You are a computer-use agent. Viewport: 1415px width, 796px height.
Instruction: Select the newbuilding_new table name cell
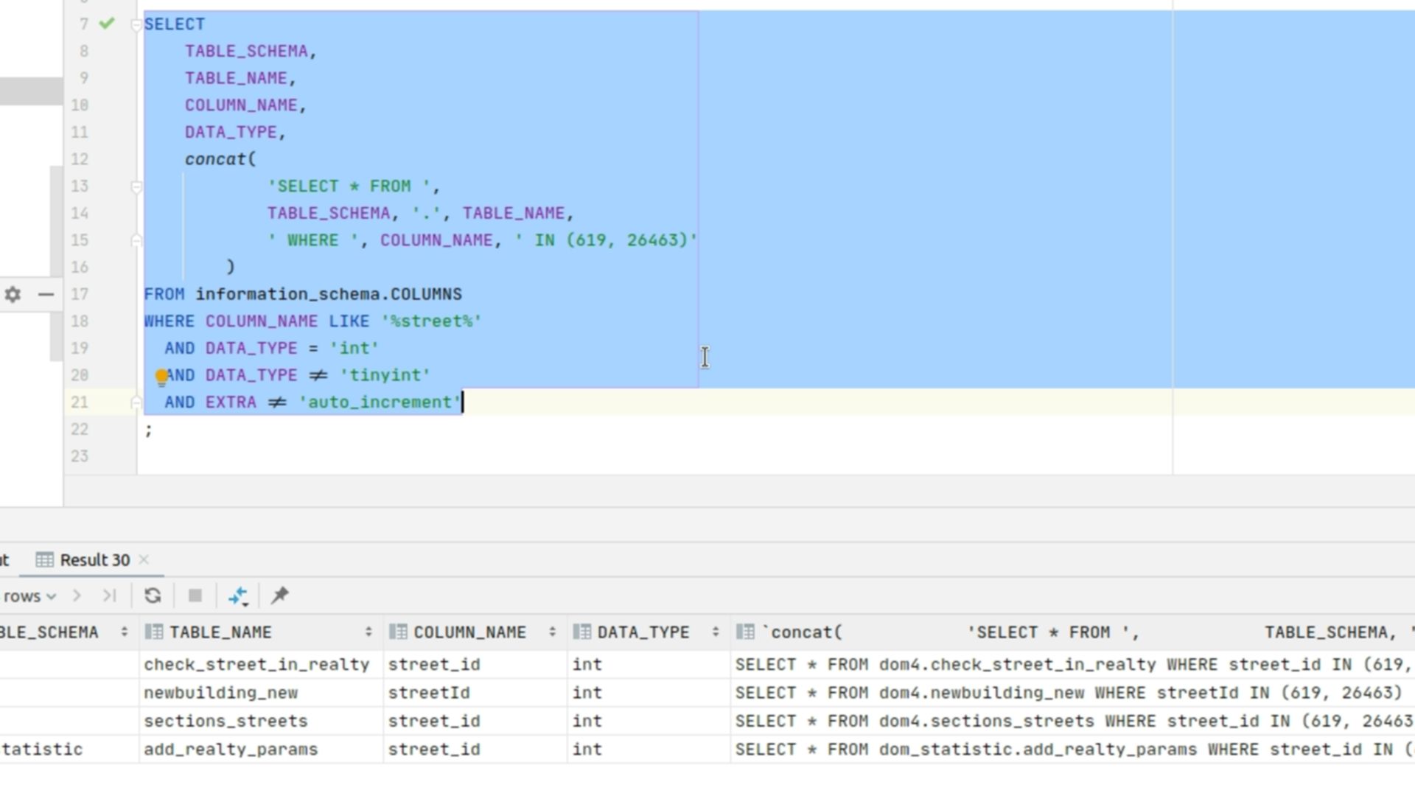261,693
